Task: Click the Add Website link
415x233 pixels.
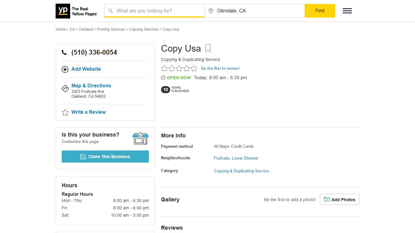Action: coord(86,69)
